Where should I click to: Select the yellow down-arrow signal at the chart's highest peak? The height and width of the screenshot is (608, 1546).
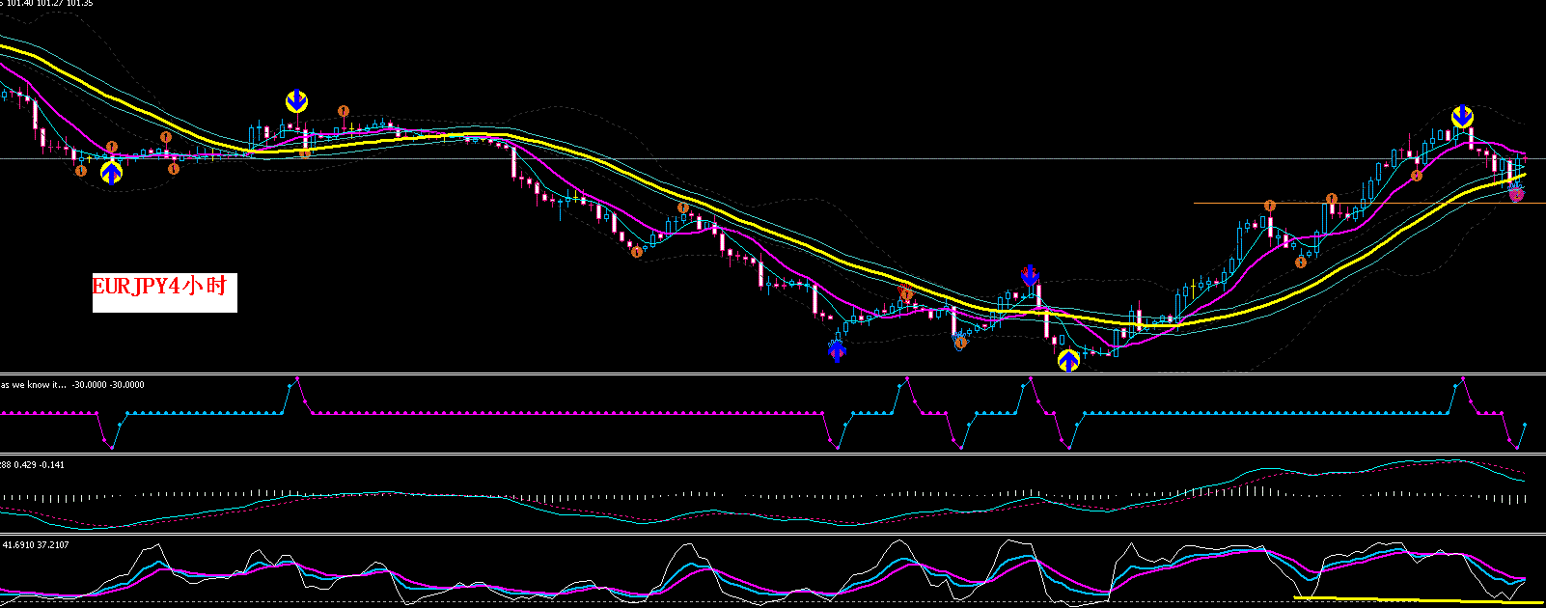point(1463,117)
